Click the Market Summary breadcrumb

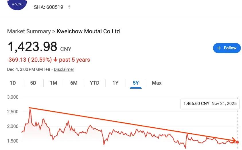click(x=29, y=31)
